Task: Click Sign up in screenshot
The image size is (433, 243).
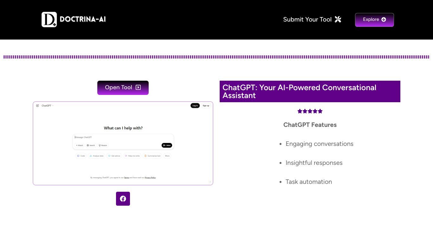Action: pyautogui.click(x=206, y=106)
